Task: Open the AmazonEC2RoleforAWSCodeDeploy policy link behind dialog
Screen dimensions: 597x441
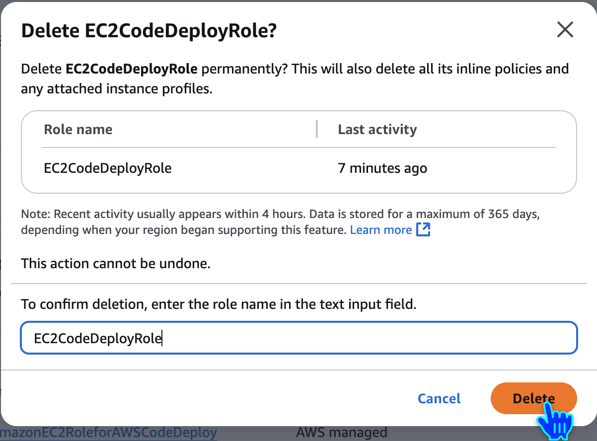Action: click(108, 433)
